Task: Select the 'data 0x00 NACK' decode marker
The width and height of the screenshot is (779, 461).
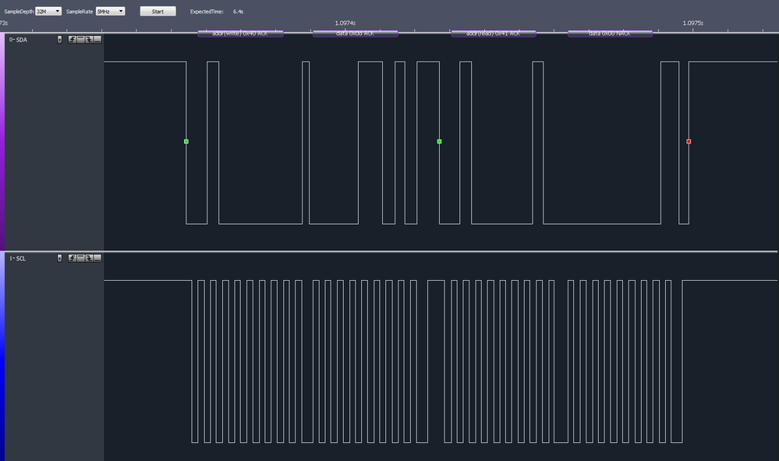Action: [610, 34]
